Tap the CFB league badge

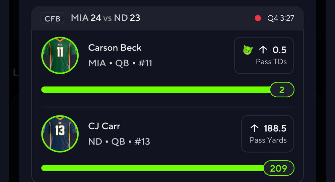[x=53, y=18]
